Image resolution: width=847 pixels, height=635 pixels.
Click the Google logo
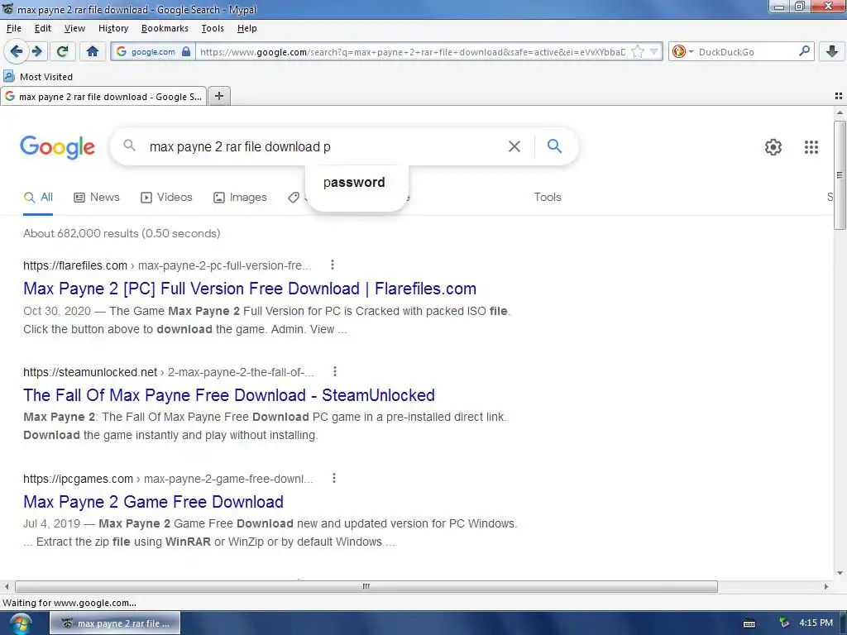[x=57, y=147]
